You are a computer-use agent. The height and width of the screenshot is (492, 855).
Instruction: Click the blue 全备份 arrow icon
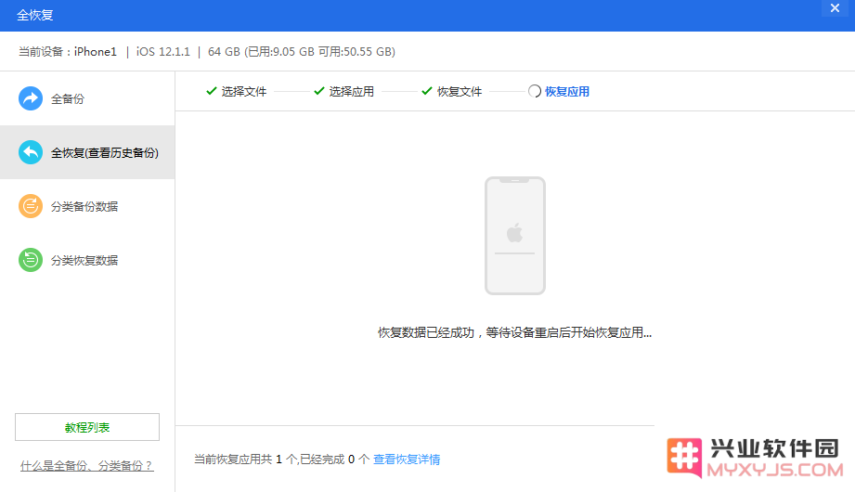tap(31, 98)
